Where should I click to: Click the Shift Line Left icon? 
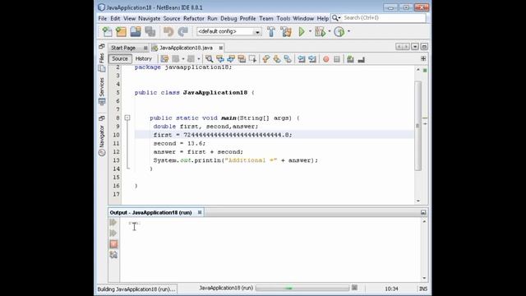pyautogui.click(x=302, y=59)
